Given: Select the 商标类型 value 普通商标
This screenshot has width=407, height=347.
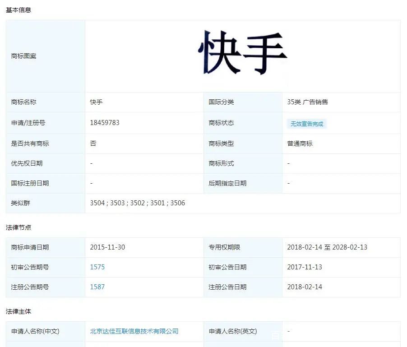Looking at the screenshot, I should [x=299, y=143].
